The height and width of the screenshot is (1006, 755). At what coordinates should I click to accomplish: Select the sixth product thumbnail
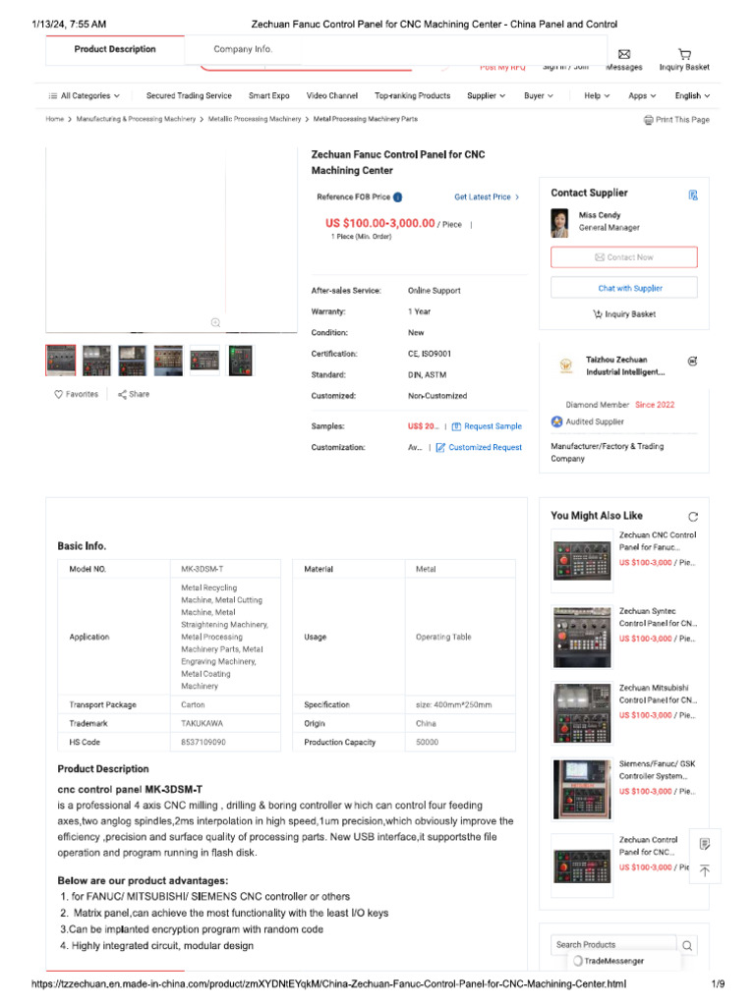point(241,361)
